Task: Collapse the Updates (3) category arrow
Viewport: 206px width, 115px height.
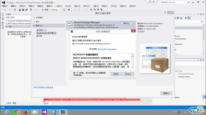Action: 34,26
